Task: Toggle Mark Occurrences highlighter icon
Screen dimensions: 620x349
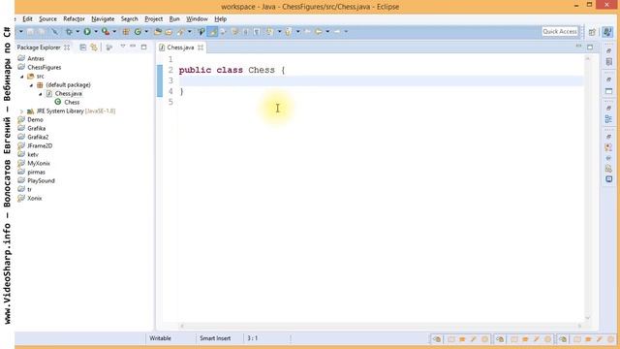Action: 213,32
